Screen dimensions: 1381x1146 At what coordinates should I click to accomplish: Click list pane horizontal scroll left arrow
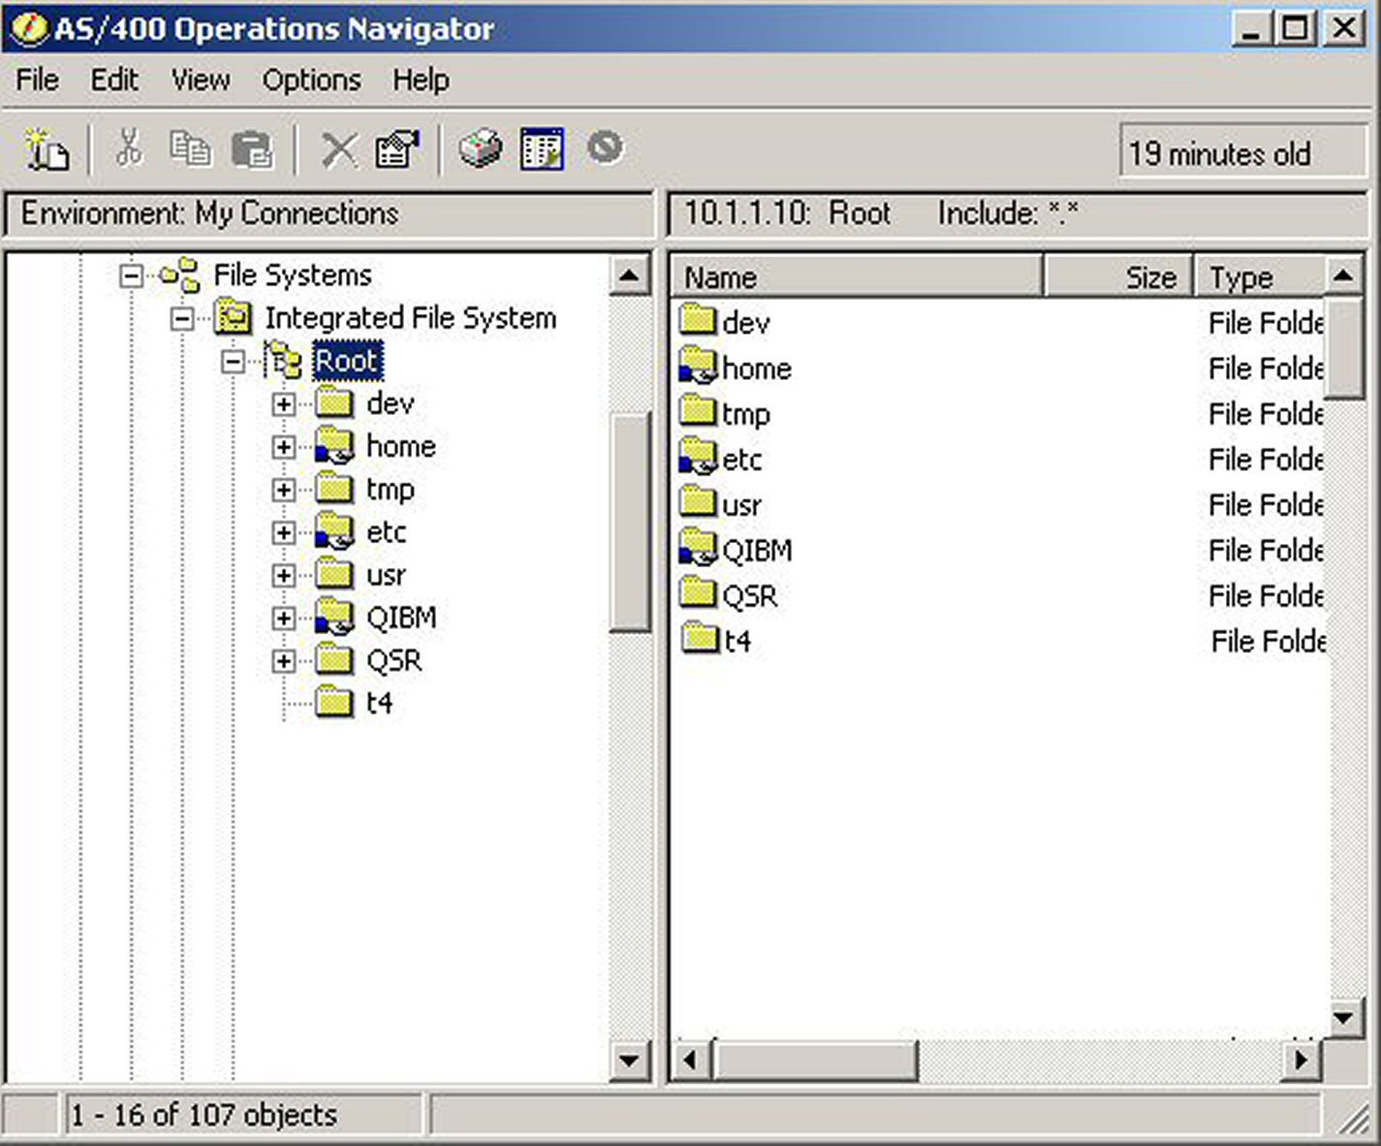(x=690, y=1060)
